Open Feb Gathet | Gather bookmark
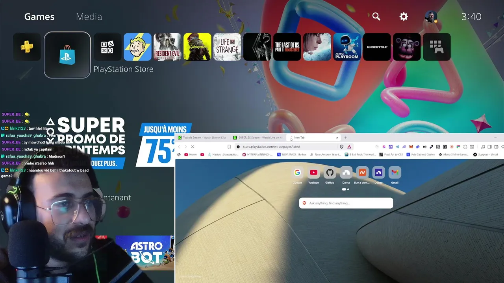The image size is (504, 283). [420, 154]
